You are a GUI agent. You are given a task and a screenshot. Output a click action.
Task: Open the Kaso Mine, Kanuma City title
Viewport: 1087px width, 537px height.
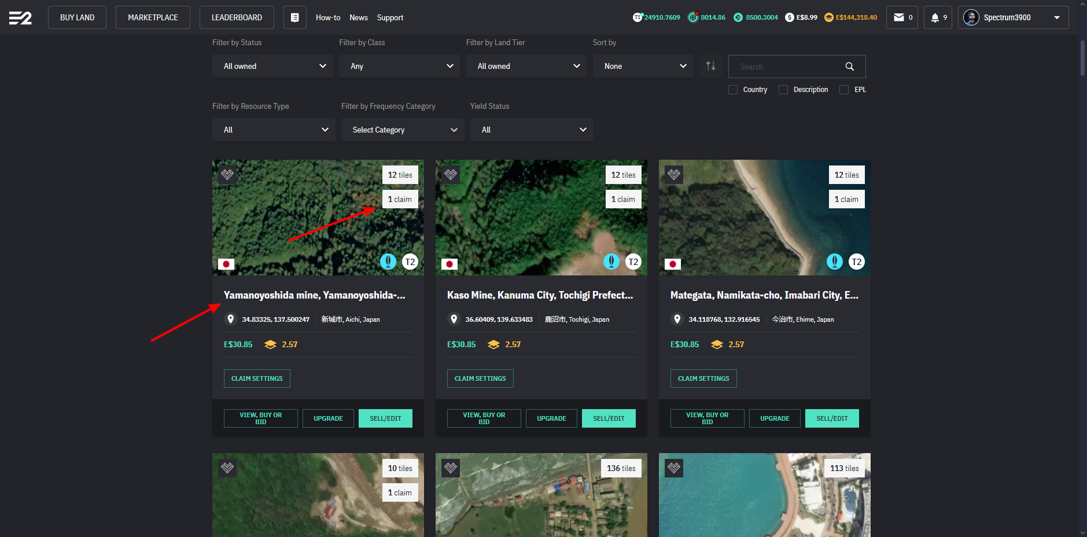pyautogui.click(x=540, y=295)
